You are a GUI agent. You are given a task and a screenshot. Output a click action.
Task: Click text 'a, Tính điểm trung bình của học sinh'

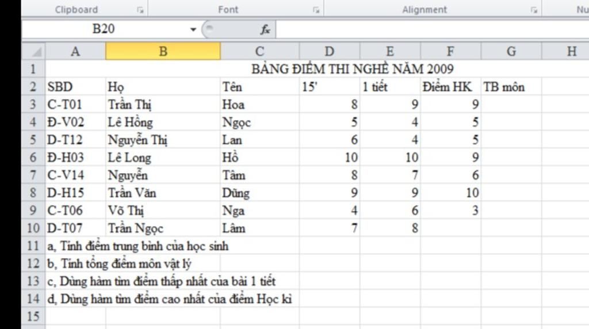[138, 246]
